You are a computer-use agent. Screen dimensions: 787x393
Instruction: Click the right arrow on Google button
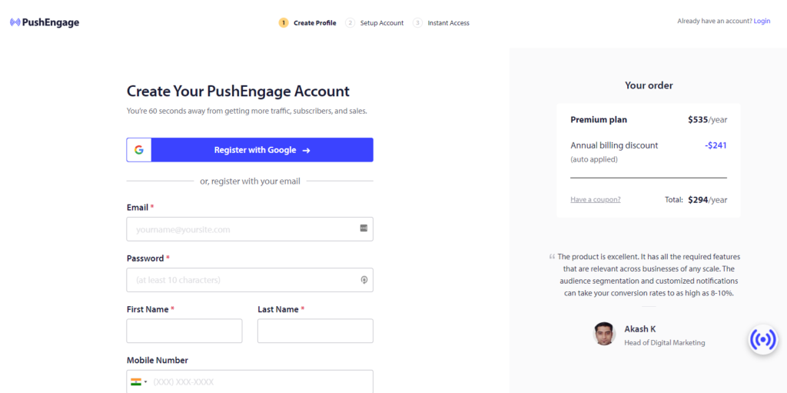point(306,150)
